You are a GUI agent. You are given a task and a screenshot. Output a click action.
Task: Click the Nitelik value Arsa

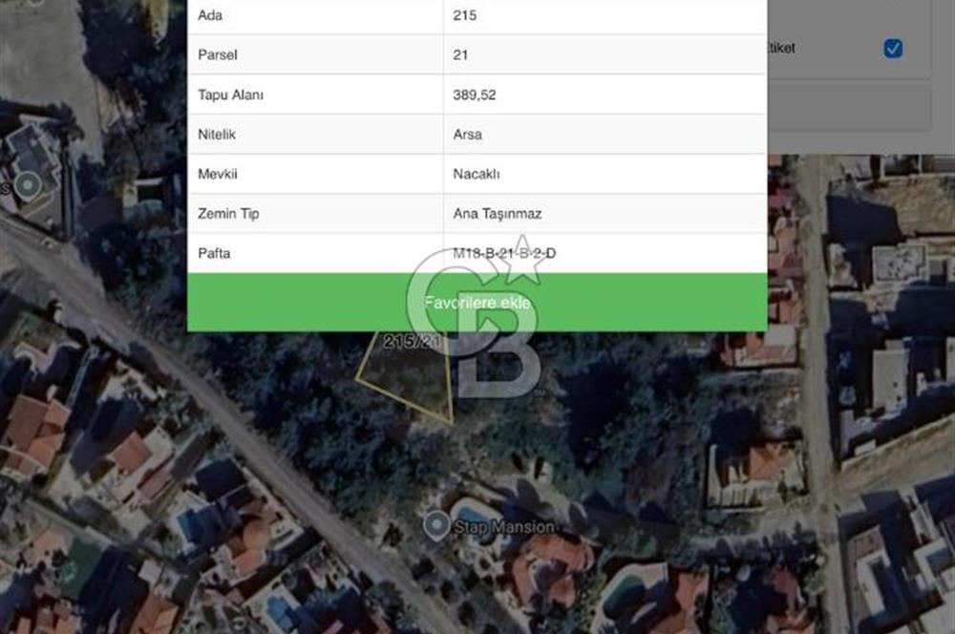[x=467, y=134]
